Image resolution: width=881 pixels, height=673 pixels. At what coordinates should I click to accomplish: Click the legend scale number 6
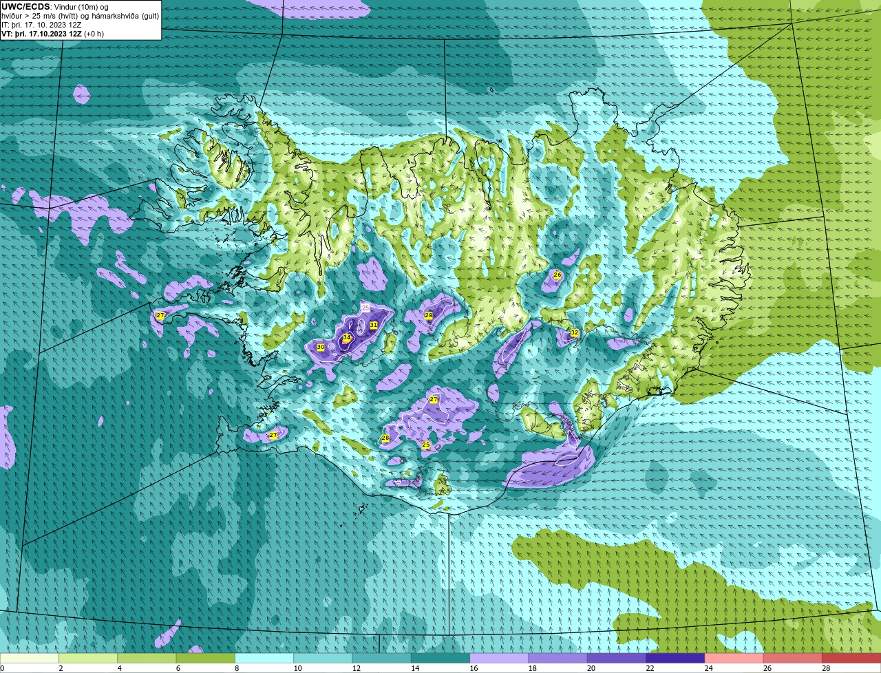click(x=178, y=668)
